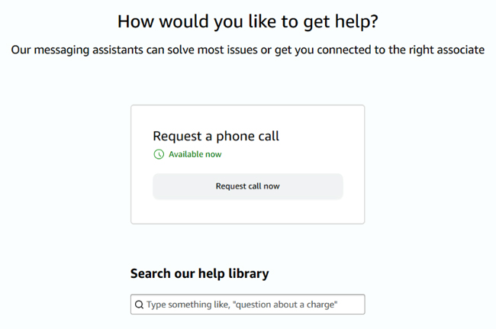The width and height of the screenshot is (496, 329).
Task: Focus the help library search field
Action: tap(248, 305)
